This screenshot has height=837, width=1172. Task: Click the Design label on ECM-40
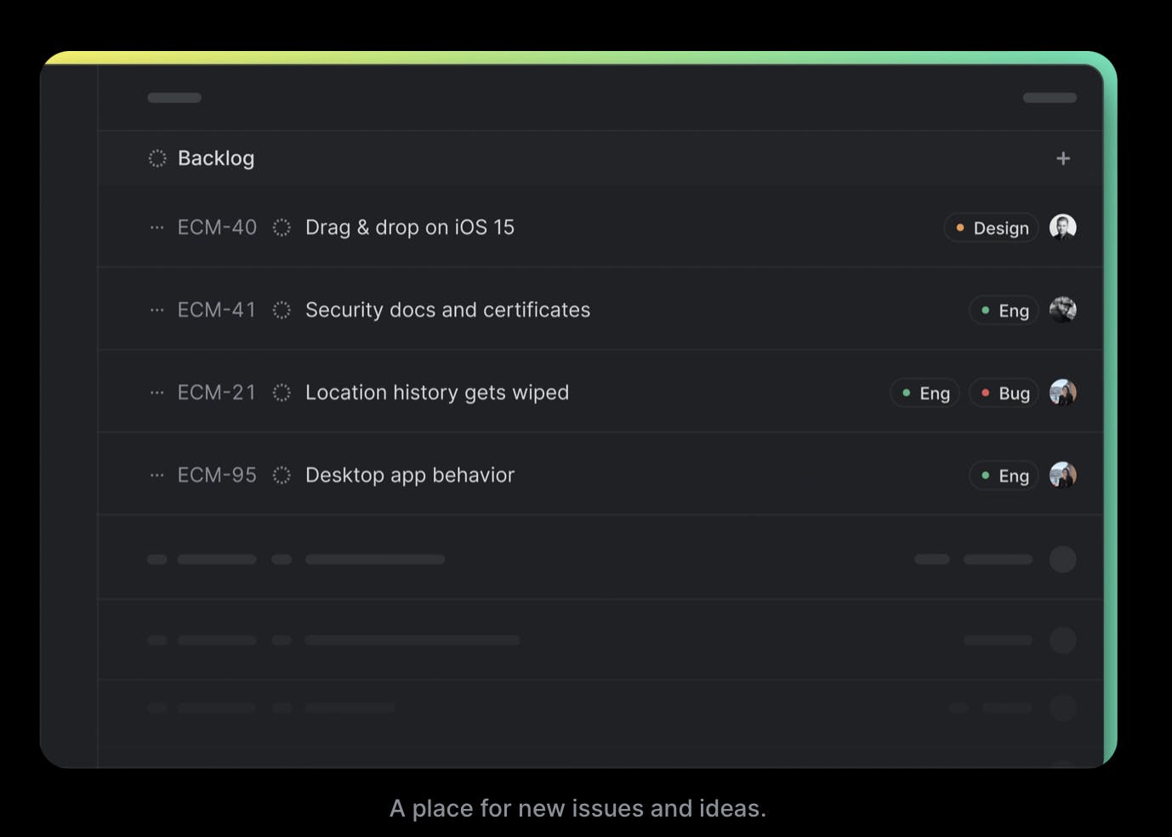991,228
